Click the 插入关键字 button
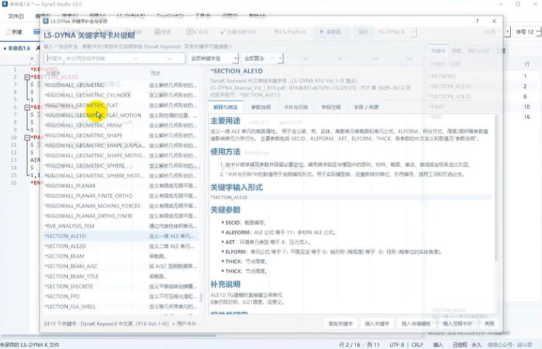This screenshot has height=349, width=542. (377, 324)
